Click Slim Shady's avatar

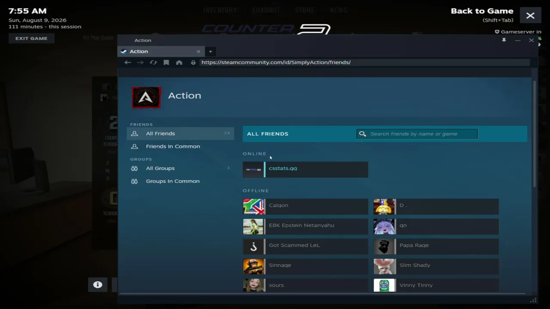point(384,267)
